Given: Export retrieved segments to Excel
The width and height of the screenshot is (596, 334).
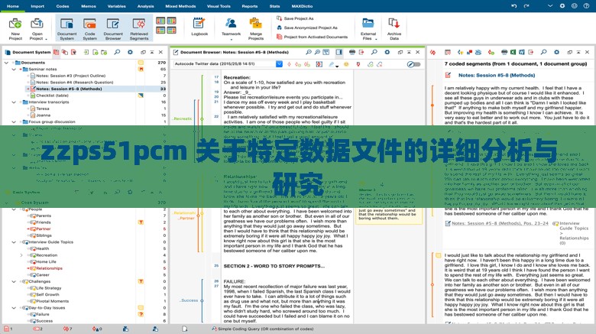Looking at the screenshot, I should click(x=513, y=52).
